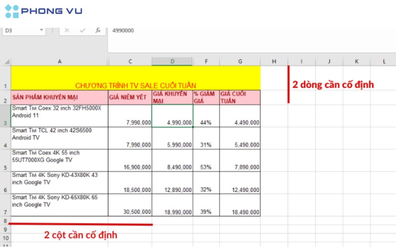Screen dimensions: 396x247
Task: Click the Enter checkmark icon in formula bar
Action: [82, 30]
